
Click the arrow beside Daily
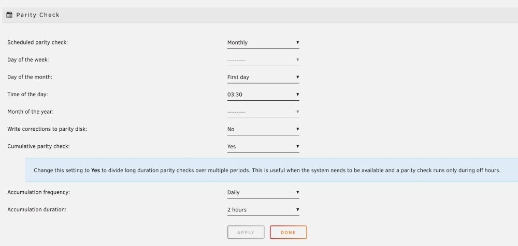click(x=297, y=192)
